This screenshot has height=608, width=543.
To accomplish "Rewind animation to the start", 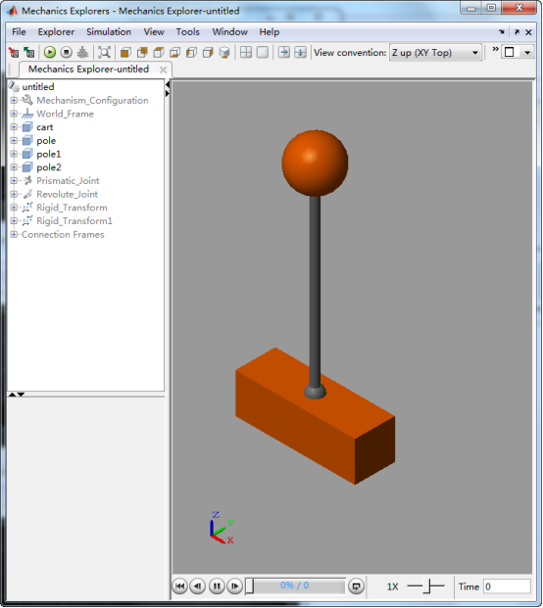I will 179,585.
